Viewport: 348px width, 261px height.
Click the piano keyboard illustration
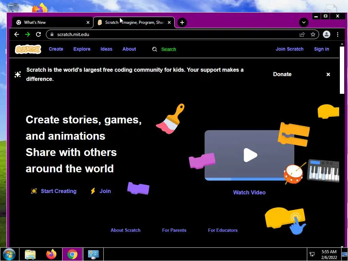pyautogui.click(x=324, y=171)
